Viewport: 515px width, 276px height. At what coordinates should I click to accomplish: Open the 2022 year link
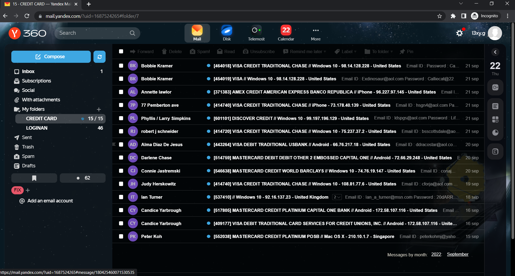pyautogui.click(x=436, y=254)
